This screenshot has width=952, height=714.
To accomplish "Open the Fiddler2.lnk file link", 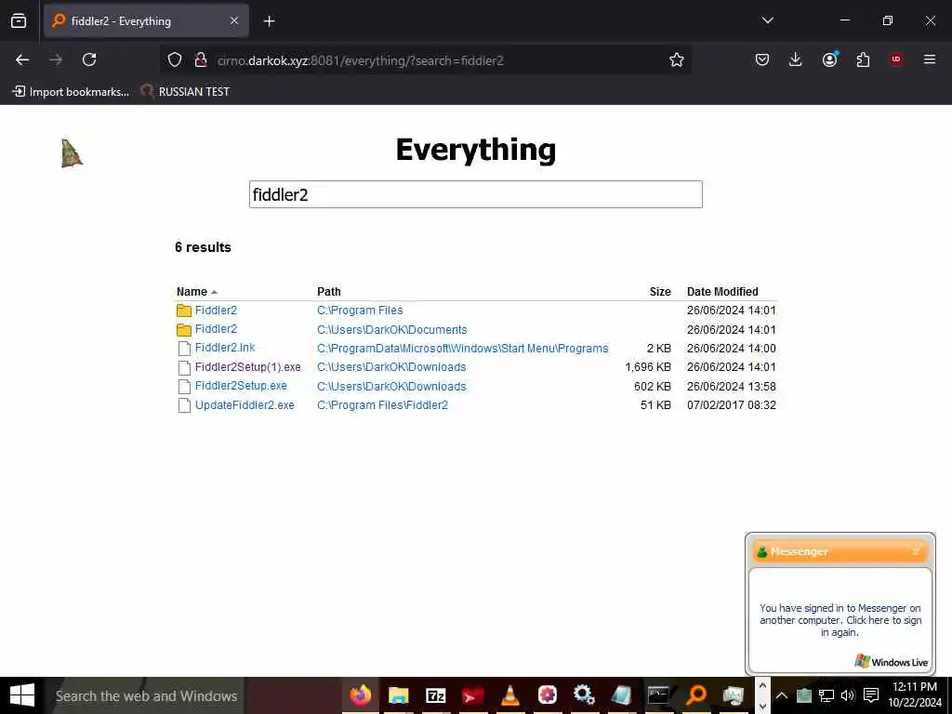I will (225, 348).
